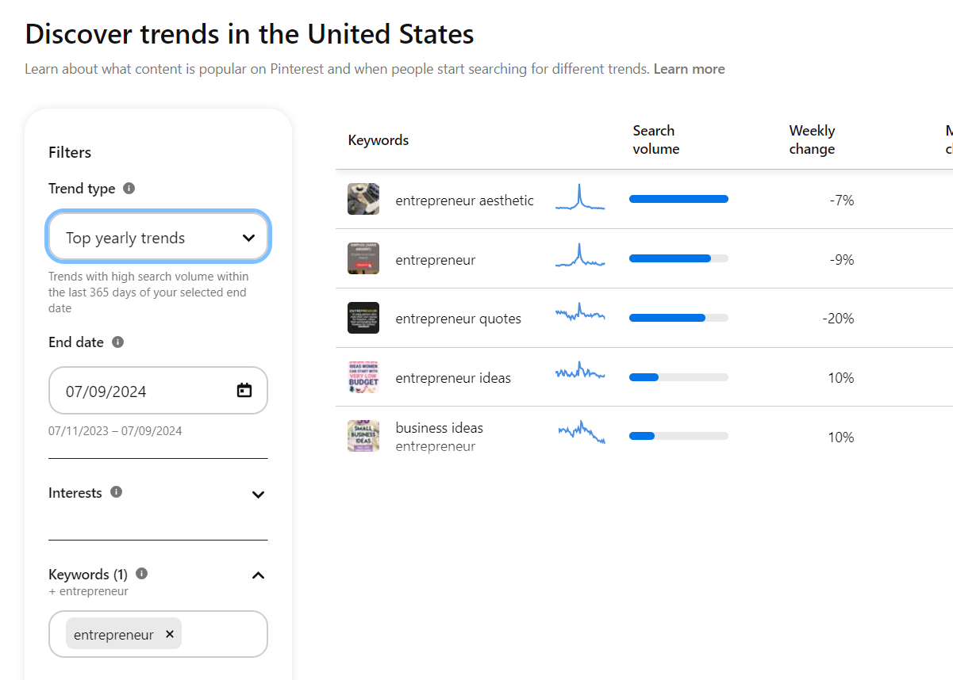Open the Top yearly trends dropdown
The height and width of the screenshot is (680, 953).
[x=159, y=237]
